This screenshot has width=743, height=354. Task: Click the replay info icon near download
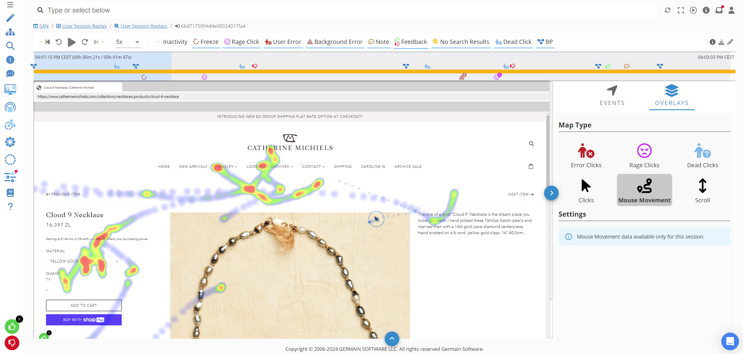713,42
